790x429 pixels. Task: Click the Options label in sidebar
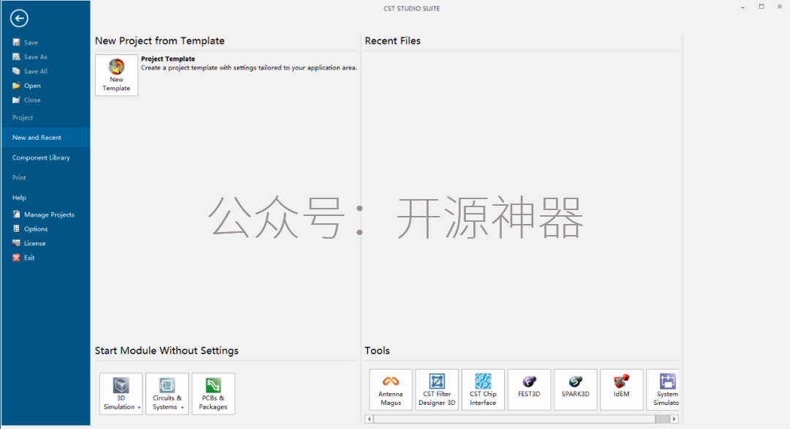tap(36, 229)
